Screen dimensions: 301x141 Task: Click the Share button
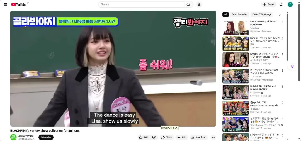167,137
